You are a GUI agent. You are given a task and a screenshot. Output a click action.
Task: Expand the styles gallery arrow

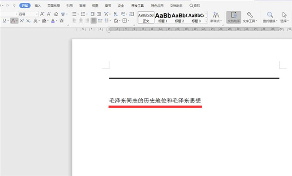[206, 21]
